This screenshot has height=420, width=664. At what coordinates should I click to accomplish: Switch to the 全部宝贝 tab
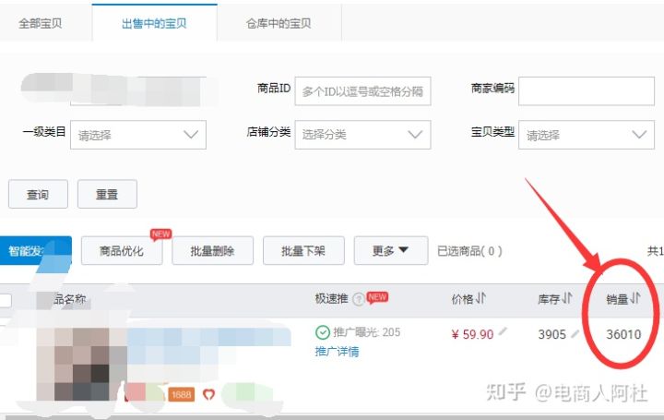pos(41,23)
